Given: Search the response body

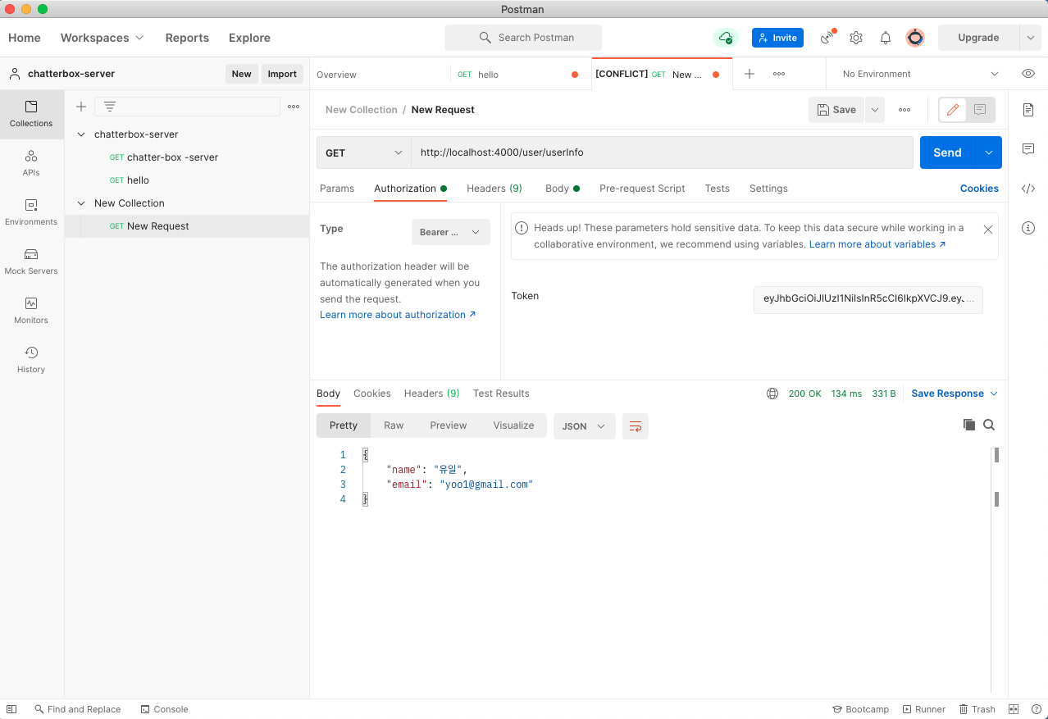Looking at the screenshot, I should [x=989, y=425].
